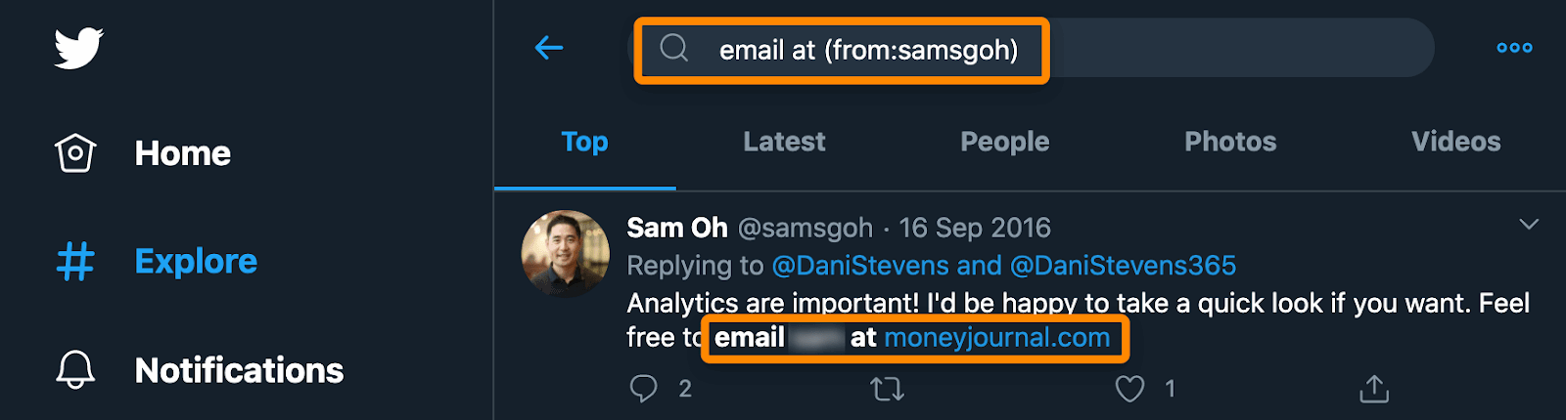Click the Home house icon
This screenshot has height=420, width=1566.
pos(75,153)
